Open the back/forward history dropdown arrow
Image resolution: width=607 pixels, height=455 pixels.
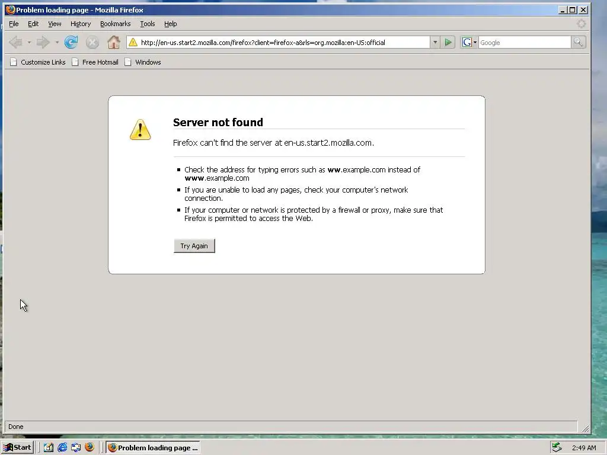click(57, 42)
